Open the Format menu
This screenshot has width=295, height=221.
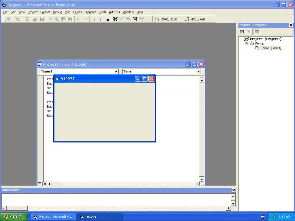(x=45, y=12)
